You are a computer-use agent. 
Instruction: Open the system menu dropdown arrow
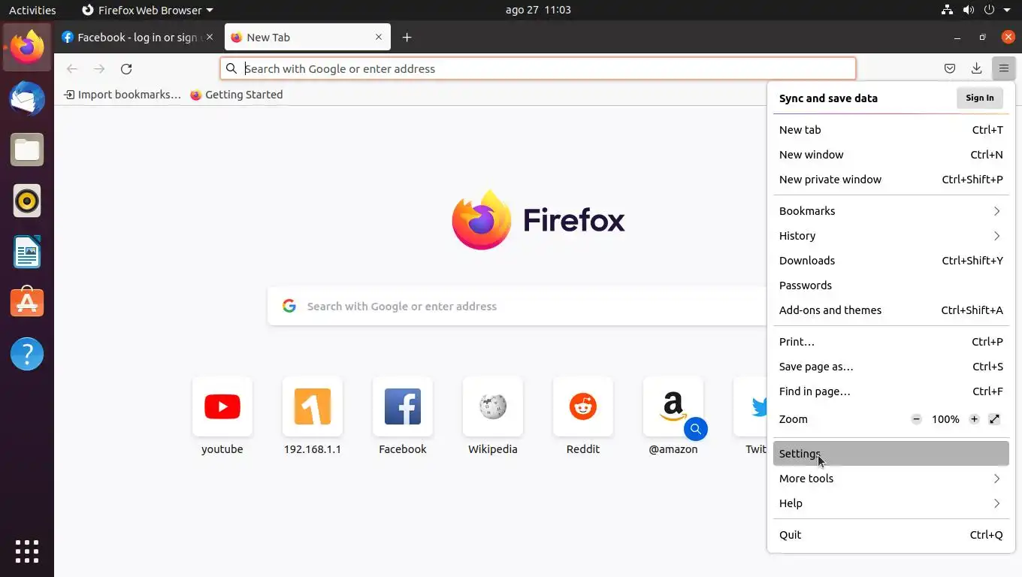click(x=1007, y=10)
